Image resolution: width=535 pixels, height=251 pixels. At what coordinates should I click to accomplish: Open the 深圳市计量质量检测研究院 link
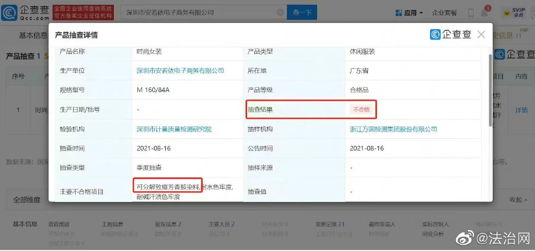click(x=174, y=129)
